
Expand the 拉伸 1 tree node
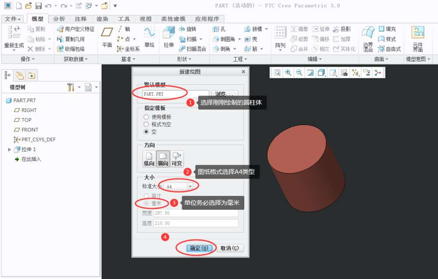(9, 150)
